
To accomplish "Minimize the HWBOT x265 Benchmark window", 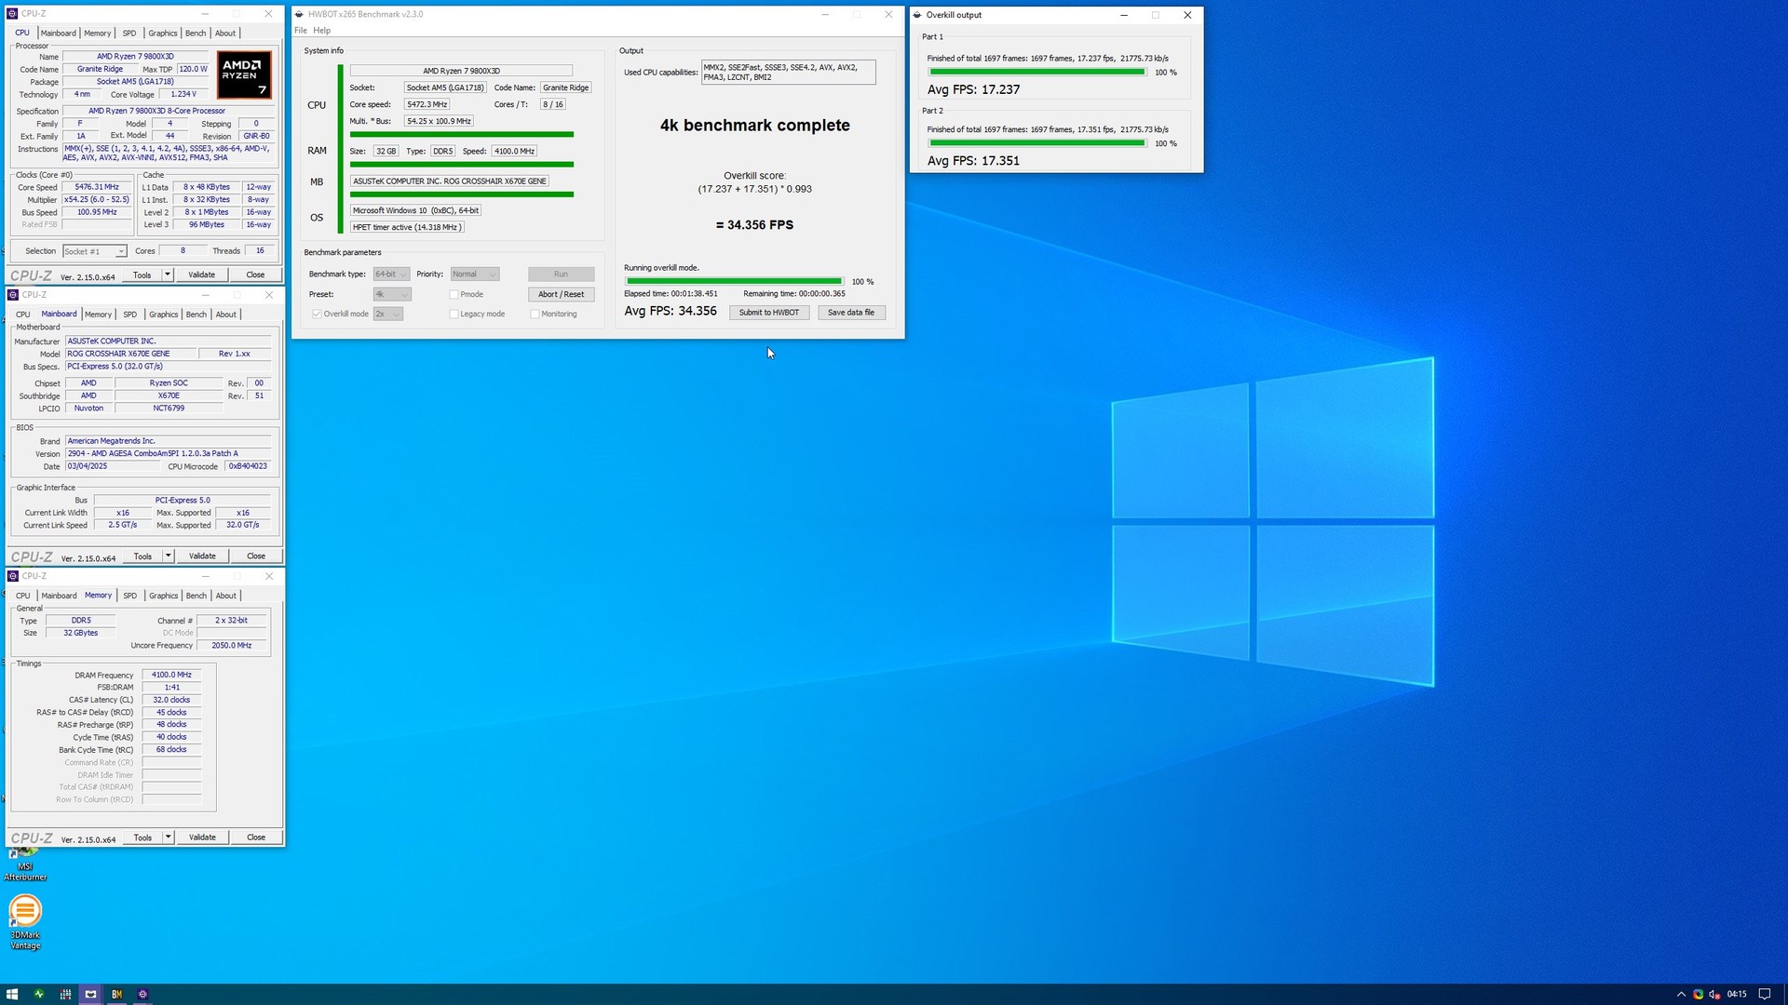I will point(825,14).
